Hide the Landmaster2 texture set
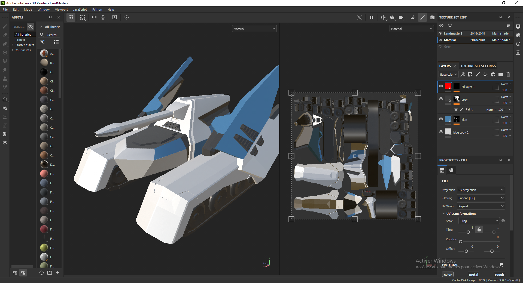The image size is (523, 283). point(440,33)
